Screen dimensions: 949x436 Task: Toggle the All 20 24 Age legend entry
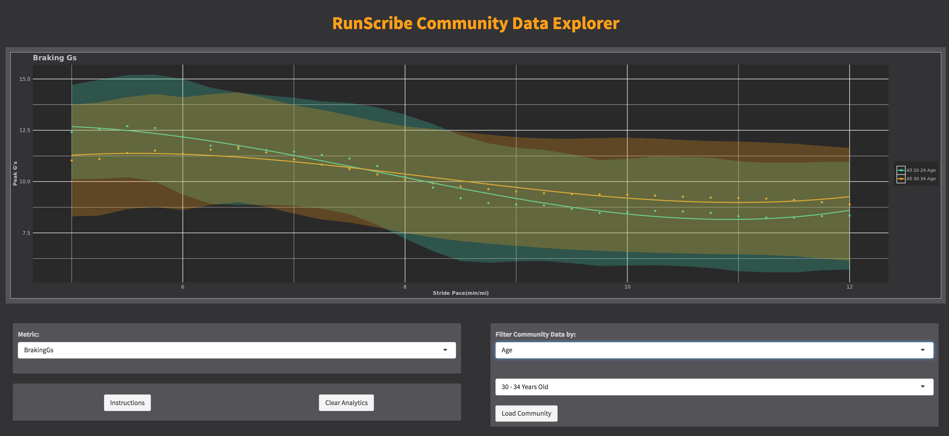[916, 170]
